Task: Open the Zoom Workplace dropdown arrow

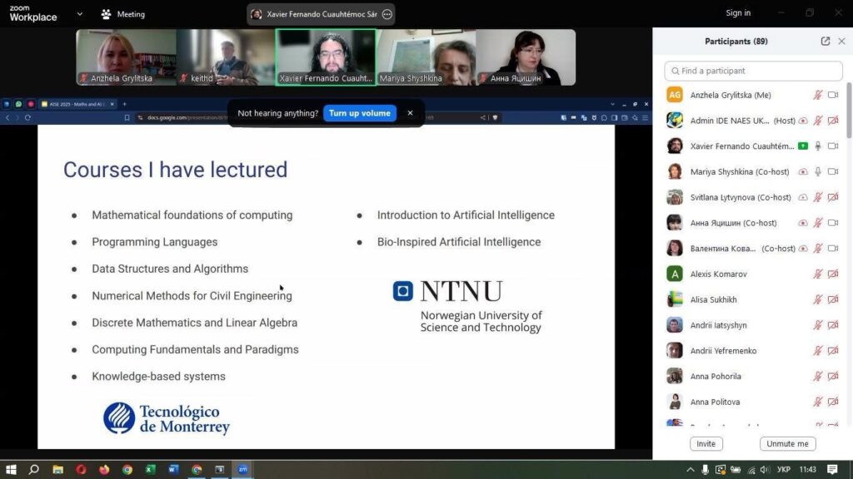Action: point(79,14)
